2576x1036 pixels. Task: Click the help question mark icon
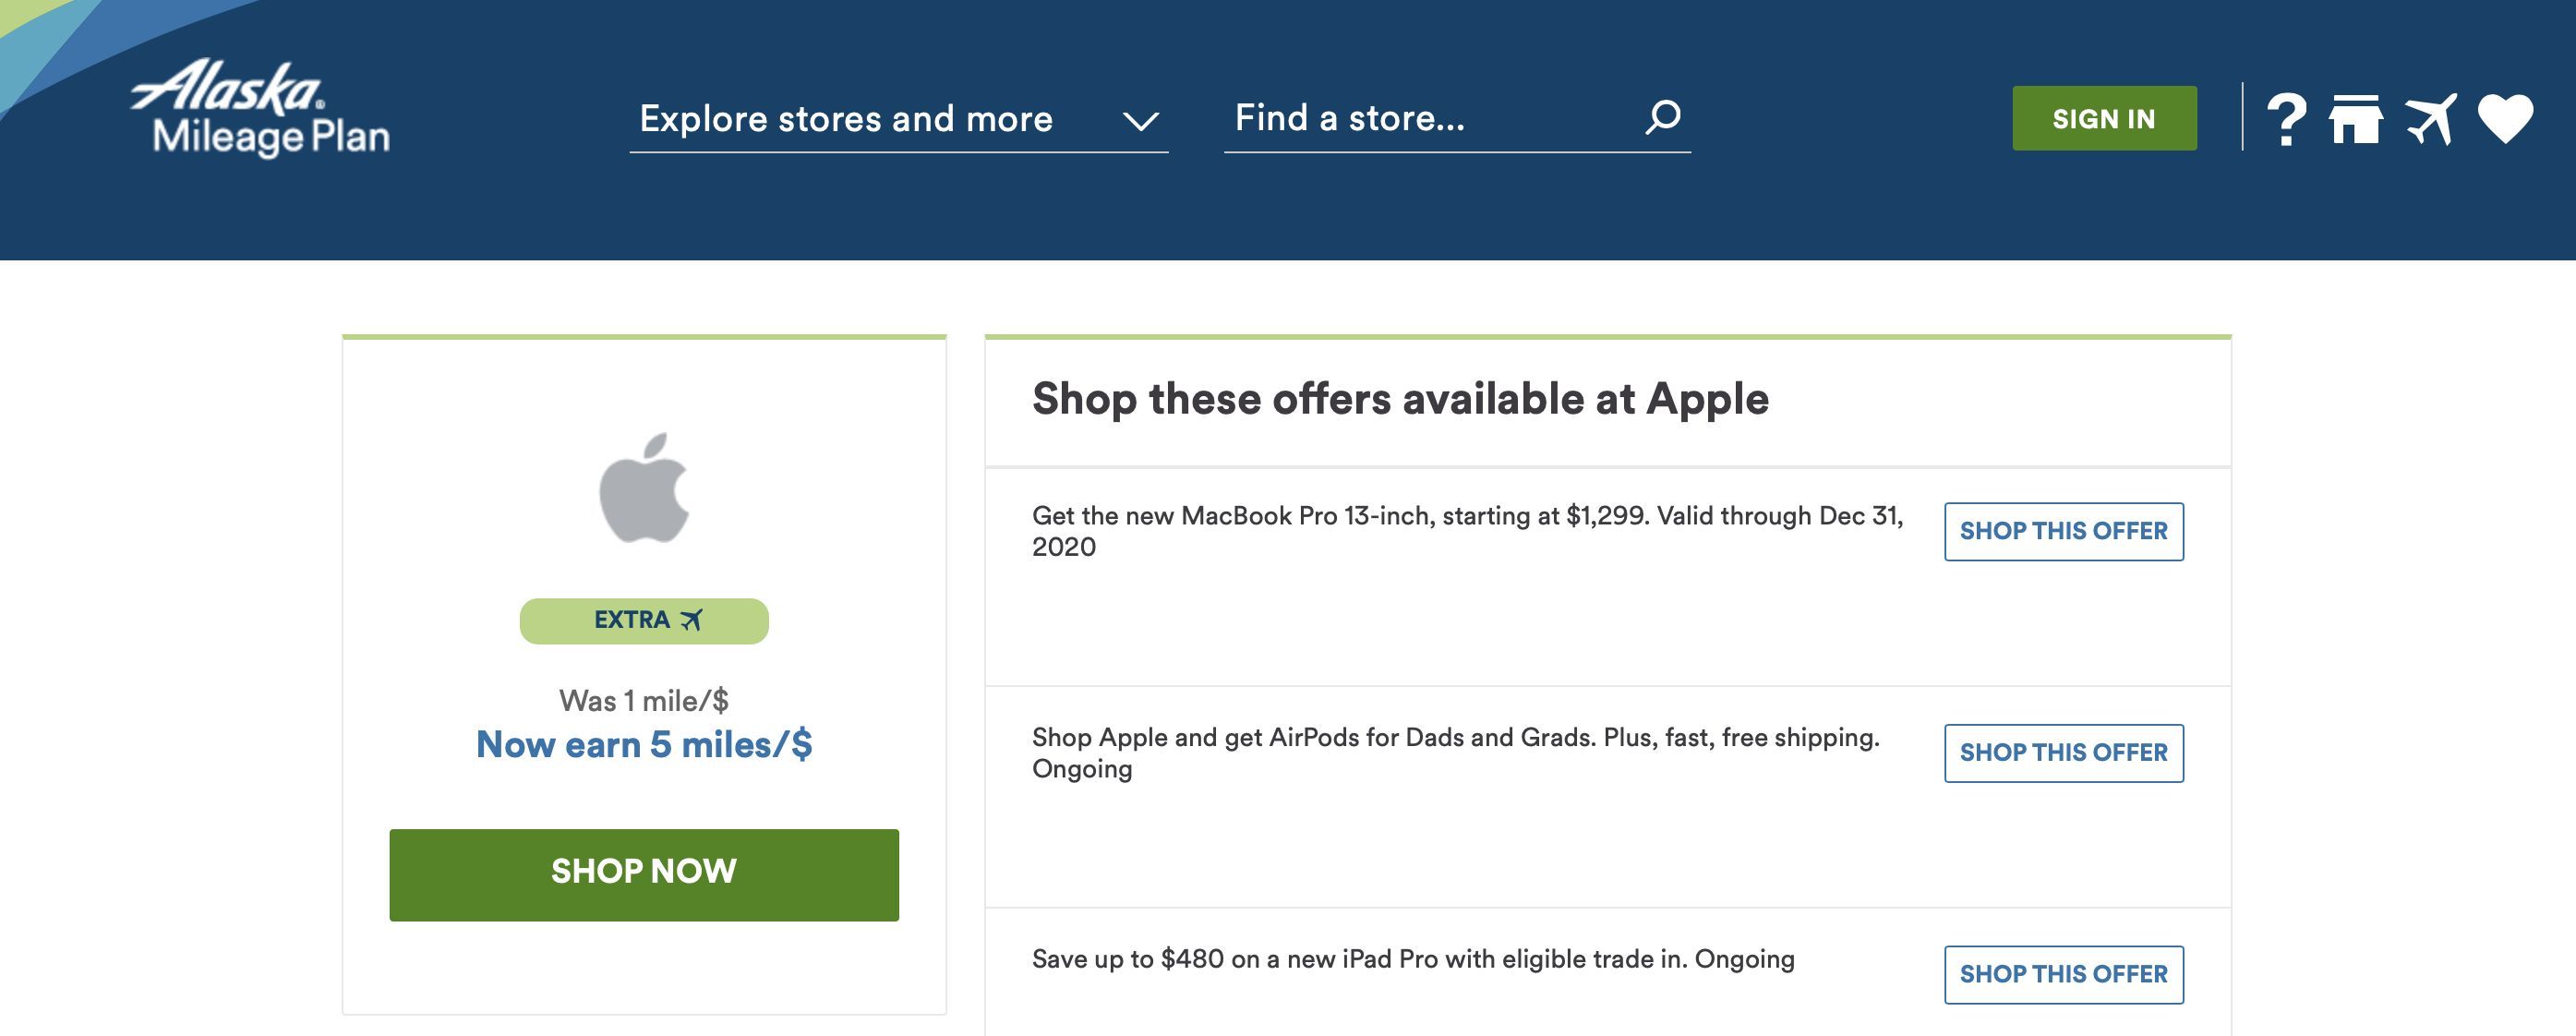point(2286,120)
